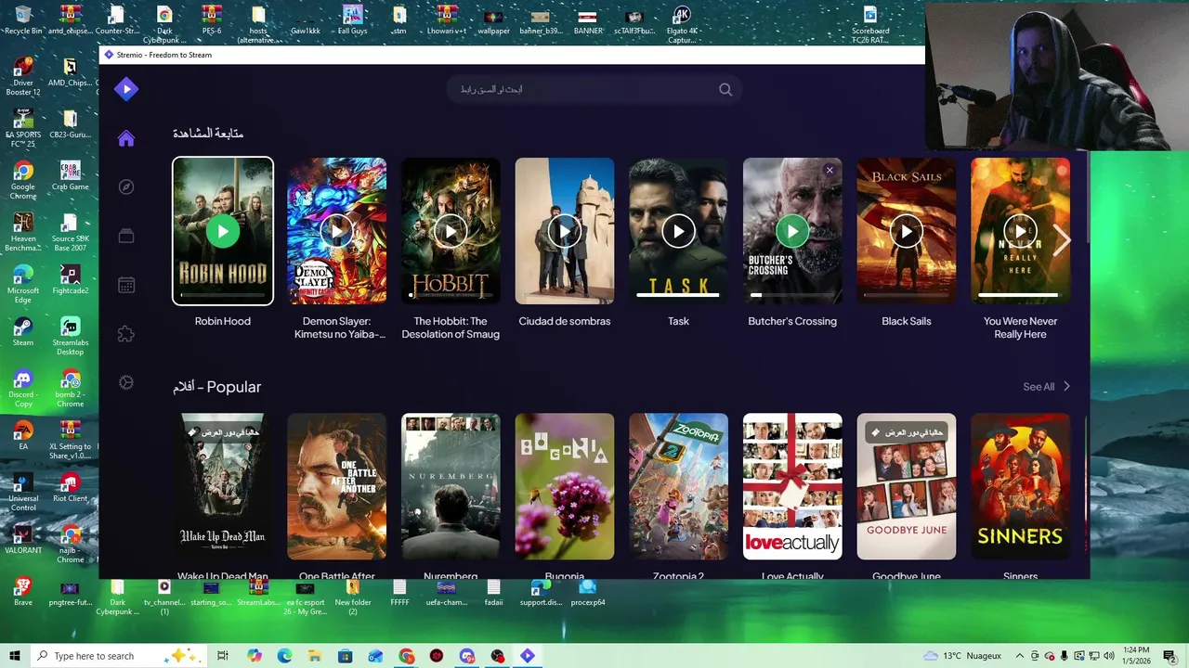Screen dimensions: 1189x668
Task: Open the Goodbye June poster
Action: 907,486
